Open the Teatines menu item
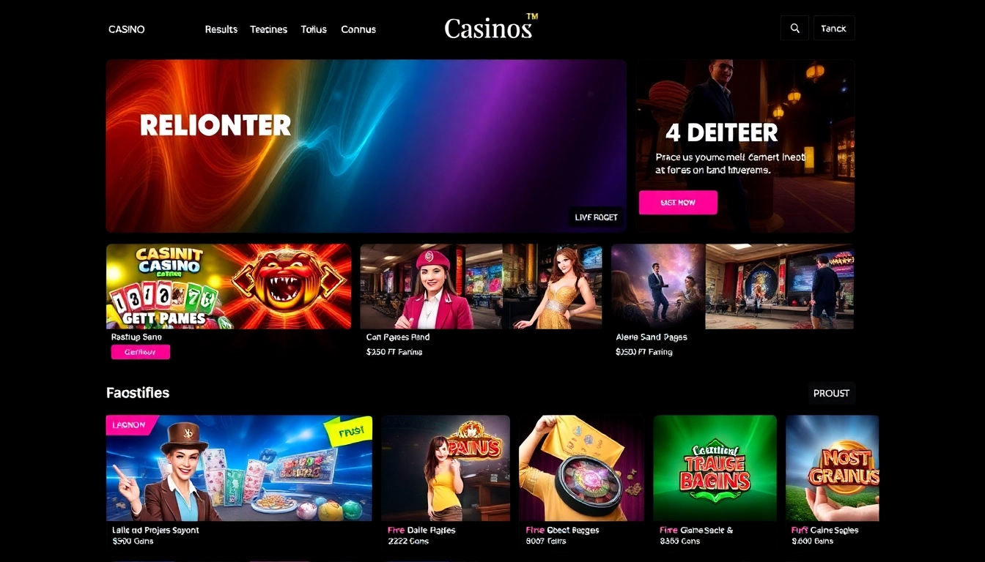 (x=269, y=29)
